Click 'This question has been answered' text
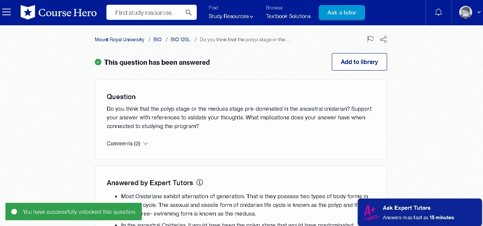 pos(157,62)
